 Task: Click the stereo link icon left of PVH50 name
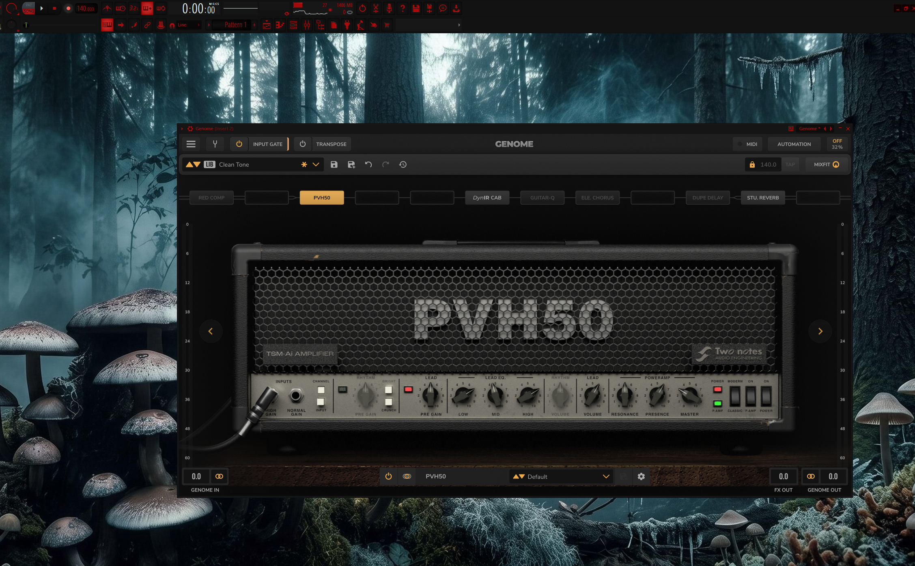407,476
